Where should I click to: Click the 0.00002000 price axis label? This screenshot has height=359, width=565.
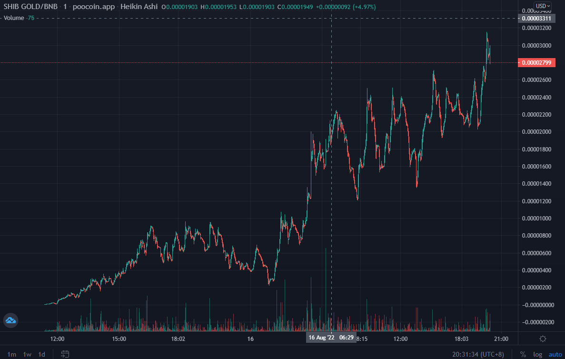(x=536, y=131)
